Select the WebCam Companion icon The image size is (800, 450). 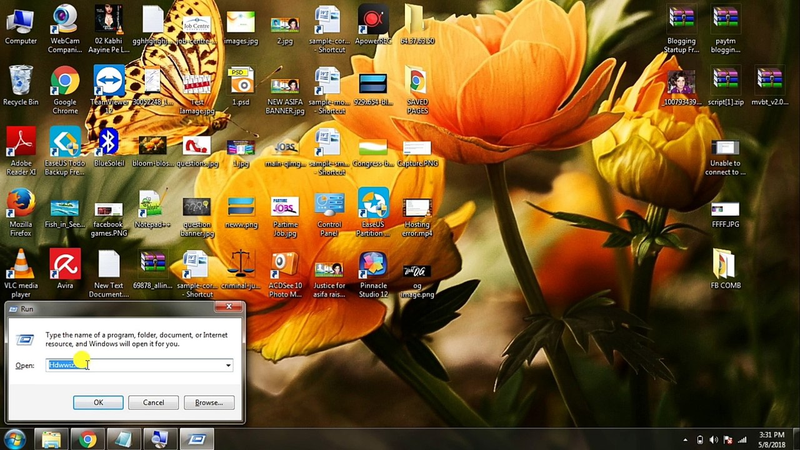tap(65, 29)
